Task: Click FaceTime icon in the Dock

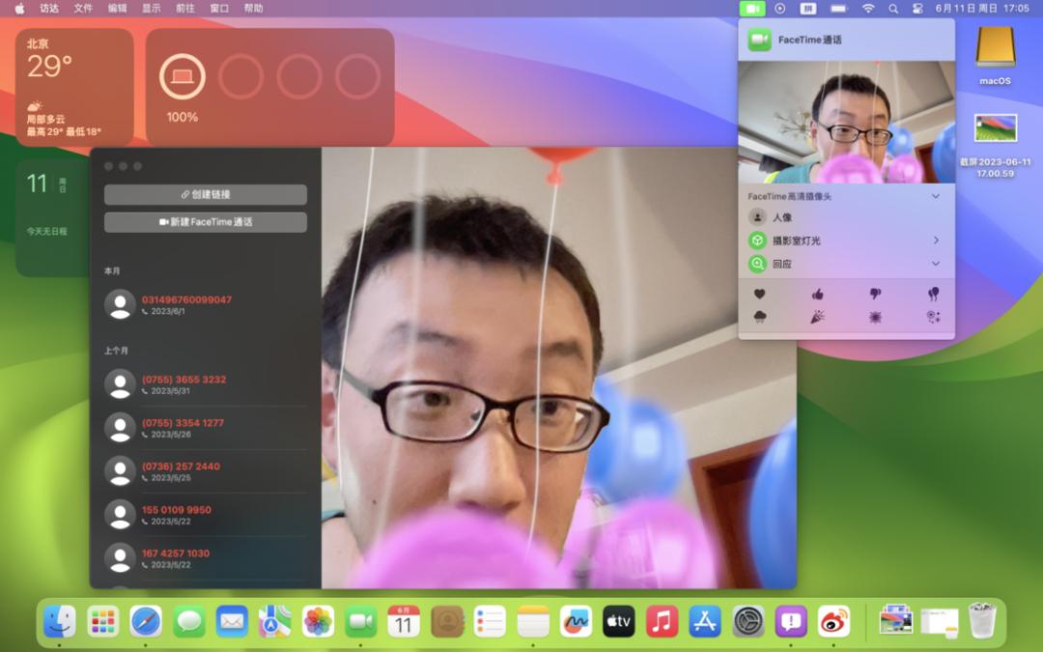Action: (x=361, y=622)
